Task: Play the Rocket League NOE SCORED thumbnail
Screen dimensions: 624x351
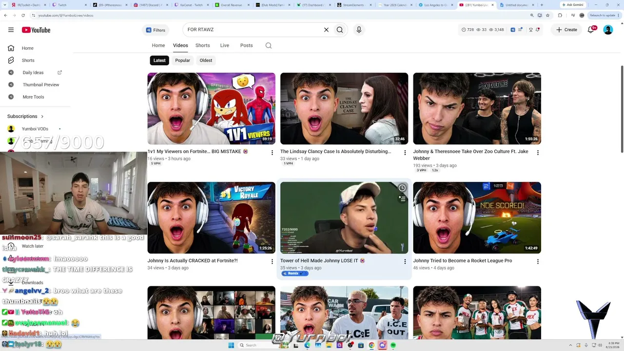Action: click(477, 218)
